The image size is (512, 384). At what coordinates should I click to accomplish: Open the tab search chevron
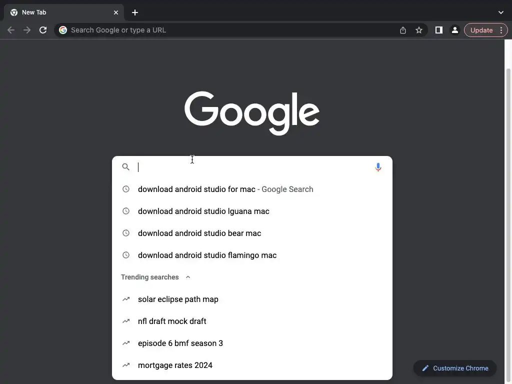click(x=501, y=12)
